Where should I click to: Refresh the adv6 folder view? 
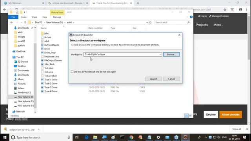[150, 22]
